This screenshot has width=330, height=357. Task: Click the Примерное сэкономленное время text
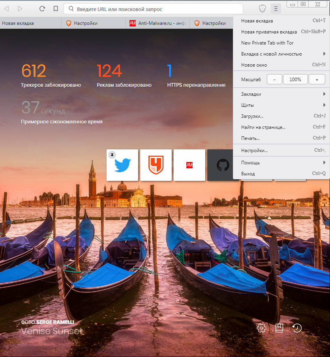62,122
